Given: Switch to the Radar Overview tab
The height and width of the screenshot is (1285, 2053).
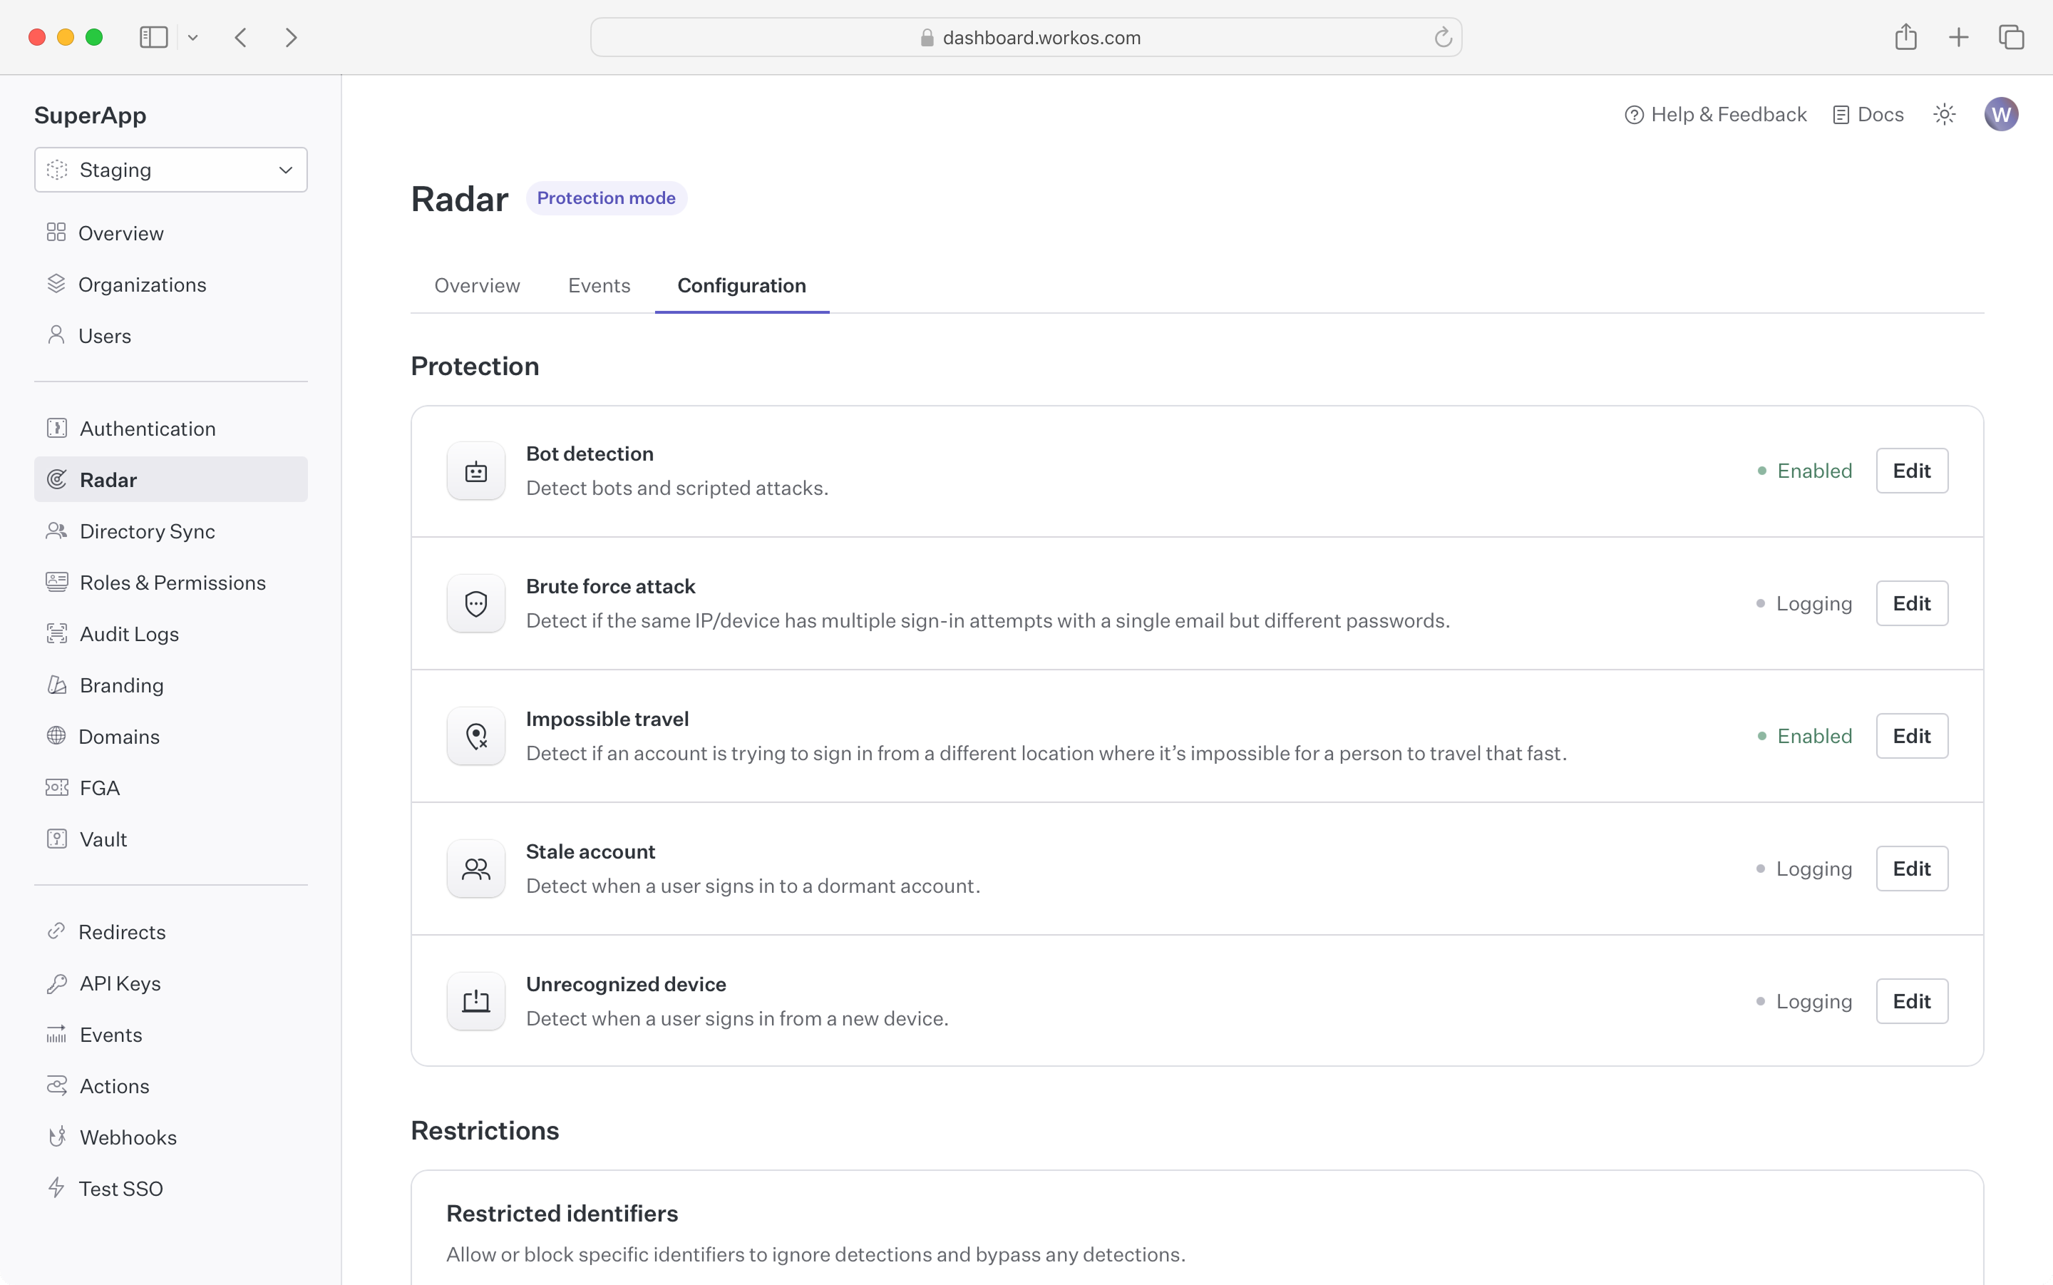Looking at the screenshot, I should [x=476, y=285].
